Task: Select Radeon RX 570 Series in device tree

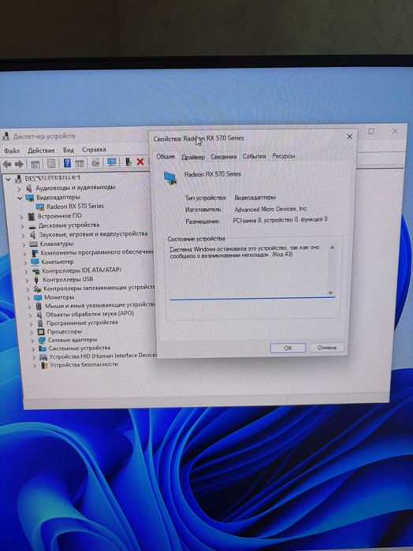Action: [75, 207]
